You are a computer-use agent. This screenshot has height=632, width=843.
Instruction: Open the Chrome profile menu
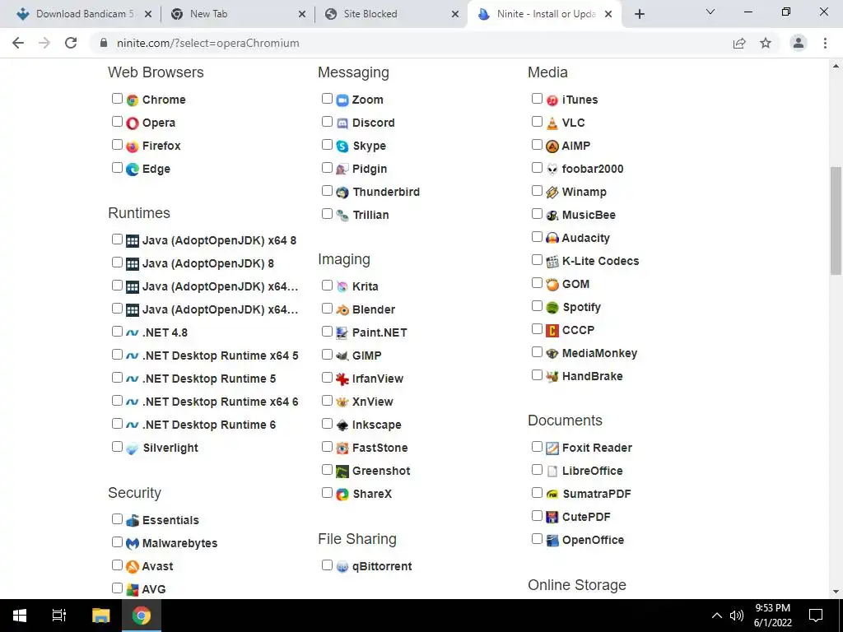799,43
